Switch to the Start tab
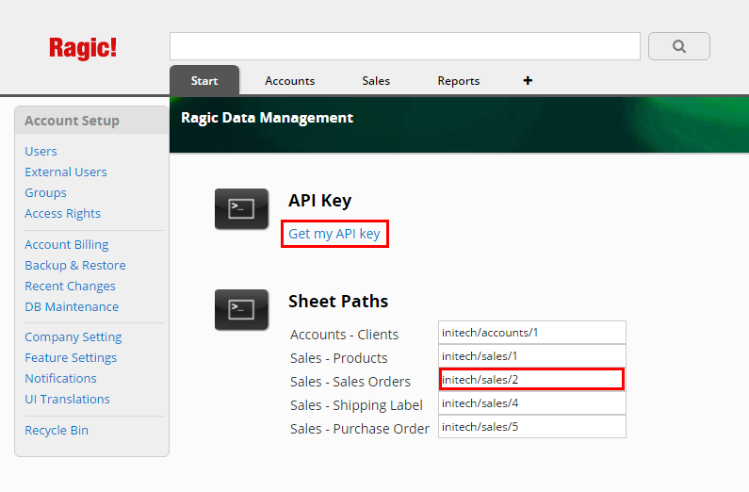This screenshot has width=749, height=492. (204, 81)
